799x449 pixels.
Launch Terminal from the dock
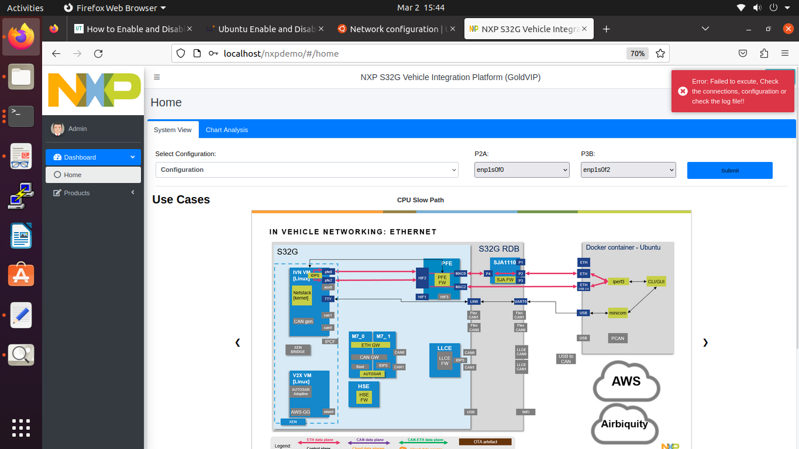[x=21, y=116]
